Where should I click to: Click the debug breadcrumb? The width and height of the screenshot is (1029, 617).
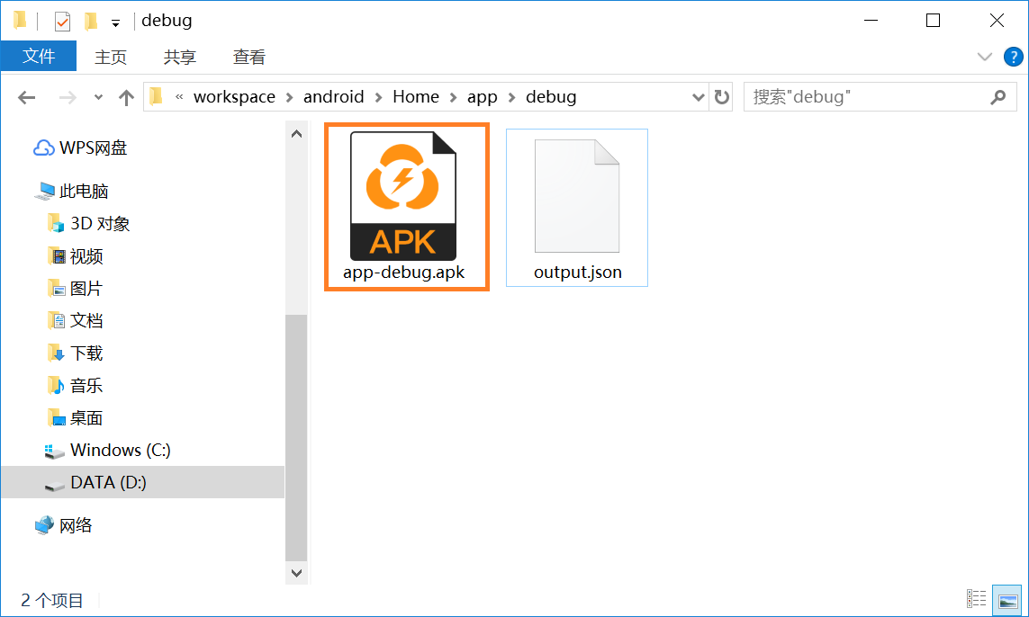coord(551,97)
